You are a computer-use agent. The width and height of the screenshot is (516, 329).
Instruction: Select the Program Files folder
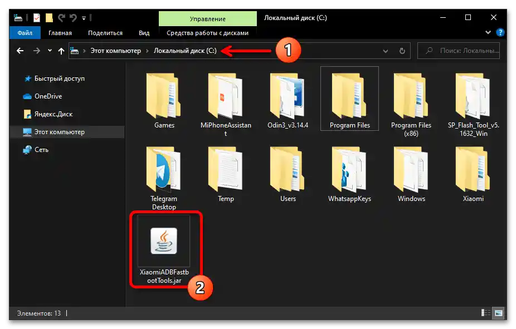coord(349,99)
